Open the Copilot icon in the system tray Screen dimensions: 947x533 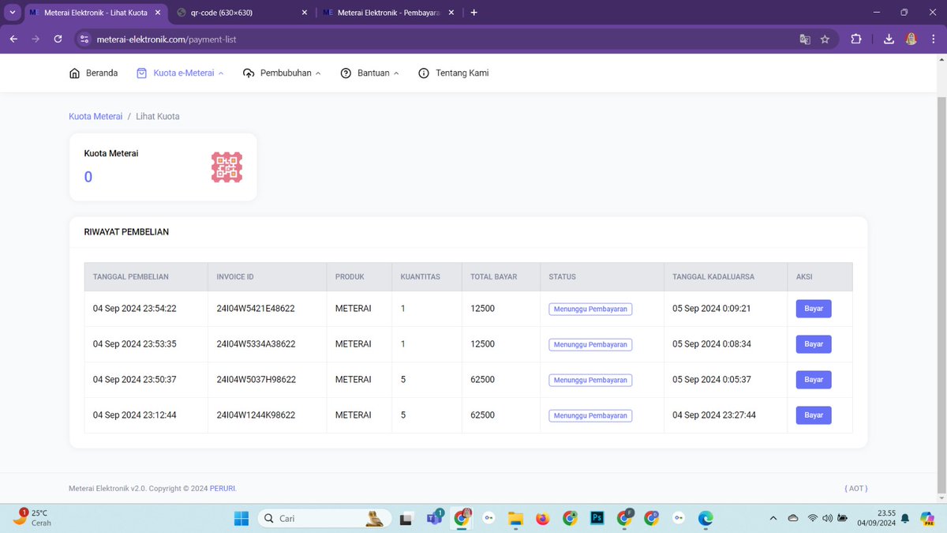coord(927,518)
